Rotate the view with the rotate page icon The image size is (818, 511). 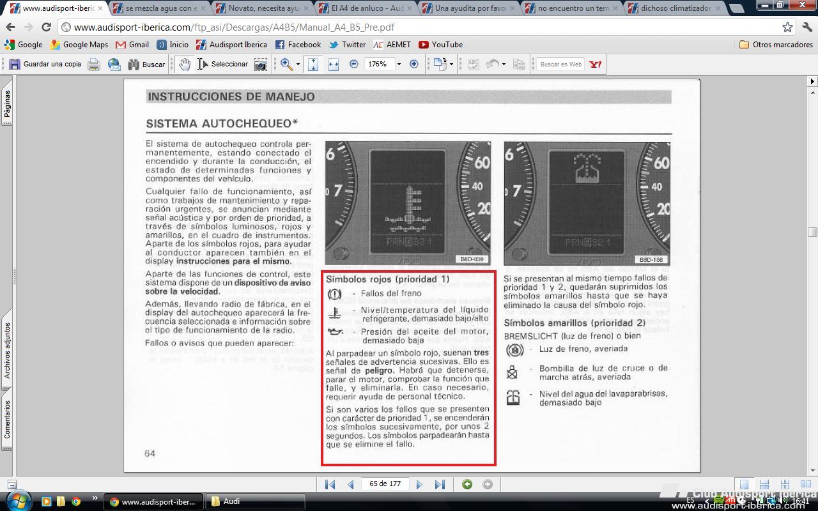tap(440, 64)
